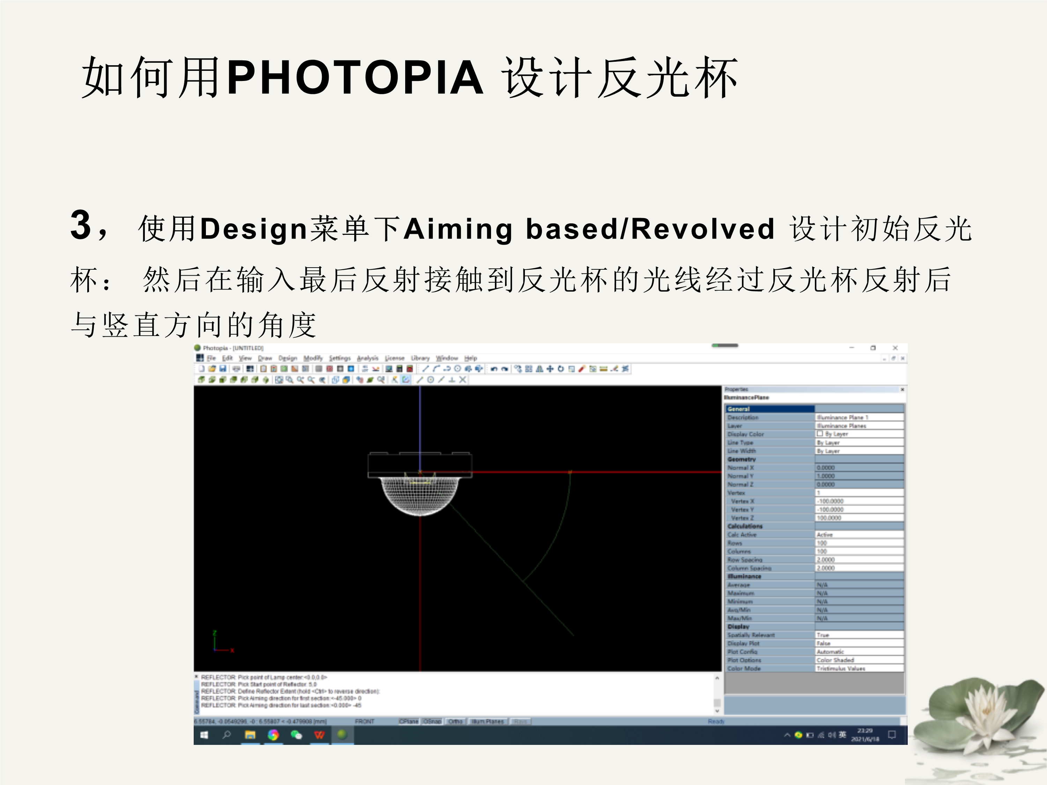1047x785 pixels.
Task: Toggle the By Layer display color checkbox
Action: coord(819,433)
